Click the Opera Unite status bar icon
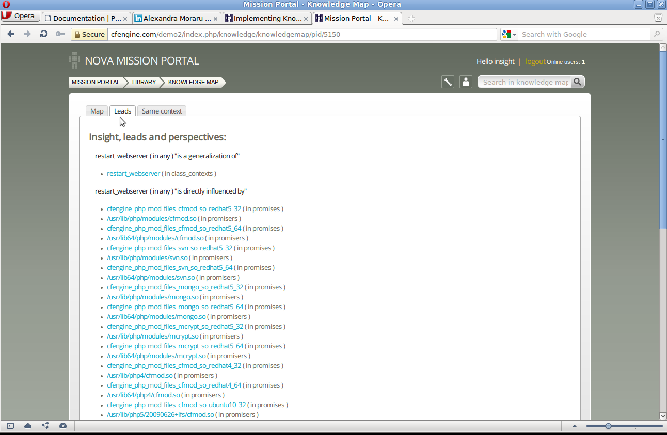 45,426
